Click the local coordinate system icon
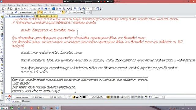This screenshot has height=110, width=196. click(56, 12)
